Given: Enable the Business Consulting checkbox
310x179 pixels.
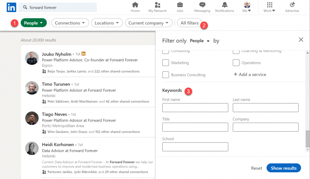Looking at the screenshot, I should click(166, 75).
